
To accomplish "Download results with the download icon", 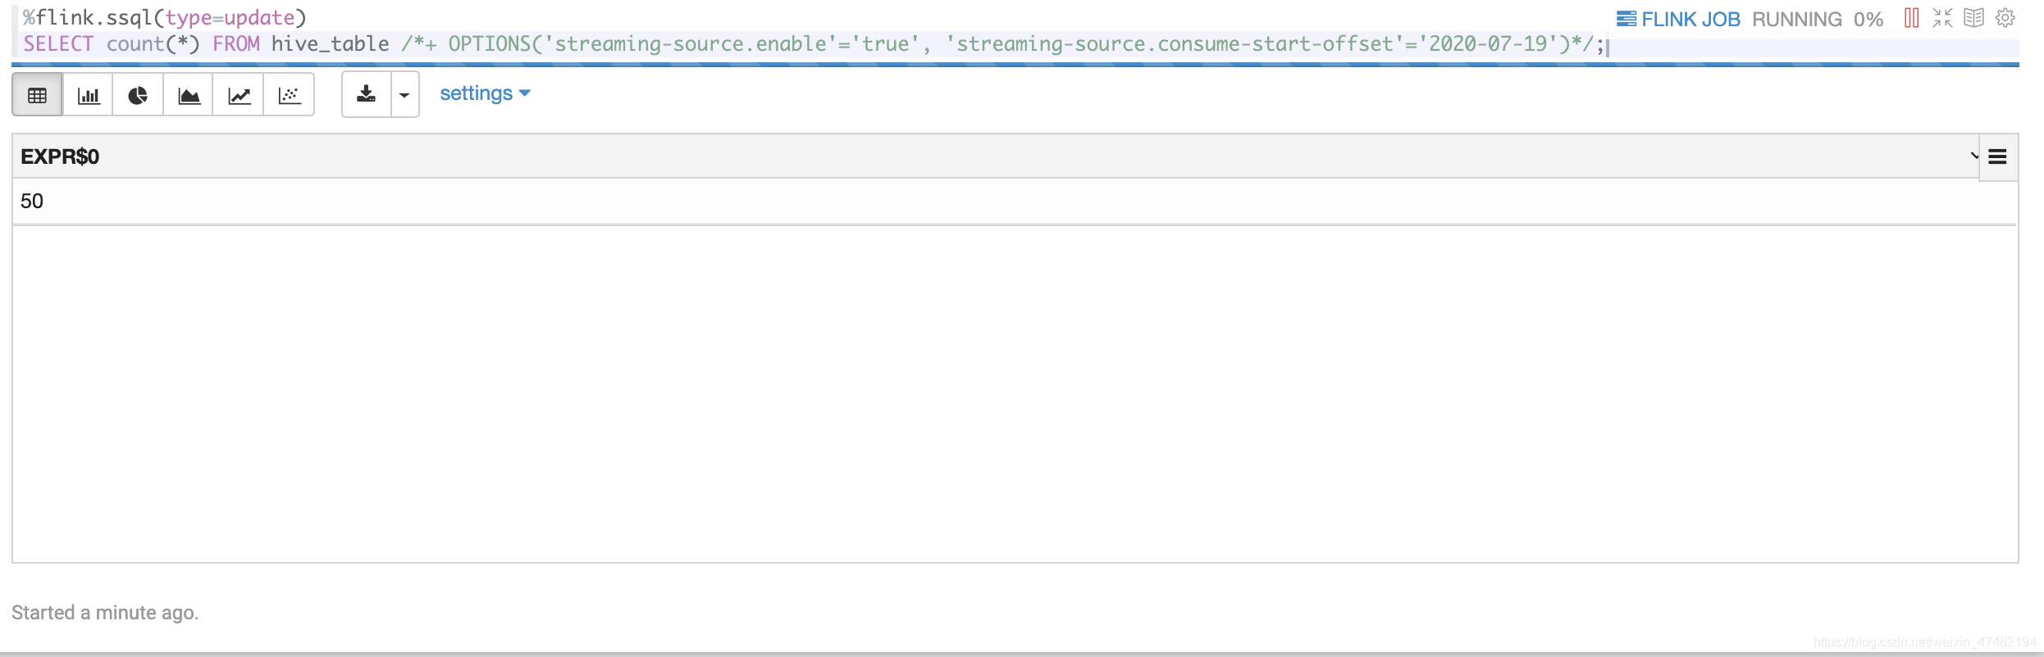I will [366, 94].
